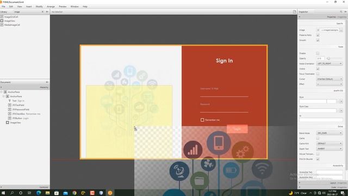Image resolution: width=348 pixels, height=196 pixels.
Task: Select JFXTextField in hierarchy
Action: [x=18, y=105]
